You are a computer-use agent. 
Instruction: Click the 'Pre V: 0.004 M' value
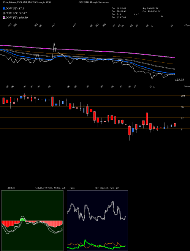click(x=151, y=11)
